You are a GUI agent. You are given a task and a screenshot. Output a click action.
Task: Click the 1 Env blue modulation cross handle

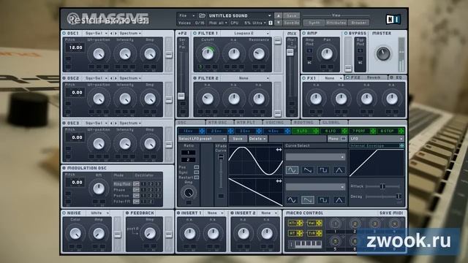point(202,131)
